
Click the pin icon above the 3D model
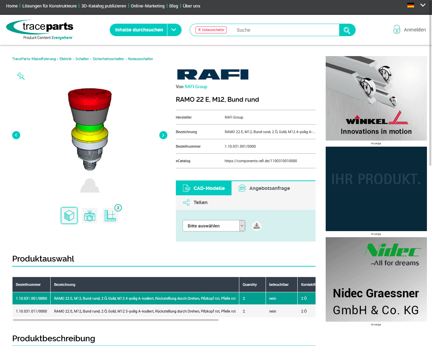coord(21,76)
